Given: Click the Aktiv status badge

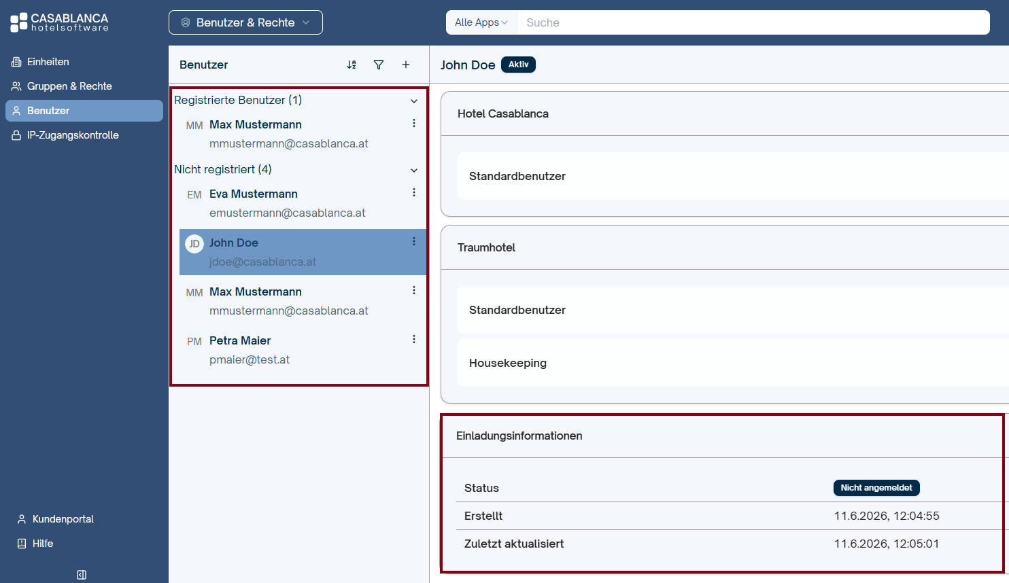Looking at the screenshot, I should tap(518, 65).
